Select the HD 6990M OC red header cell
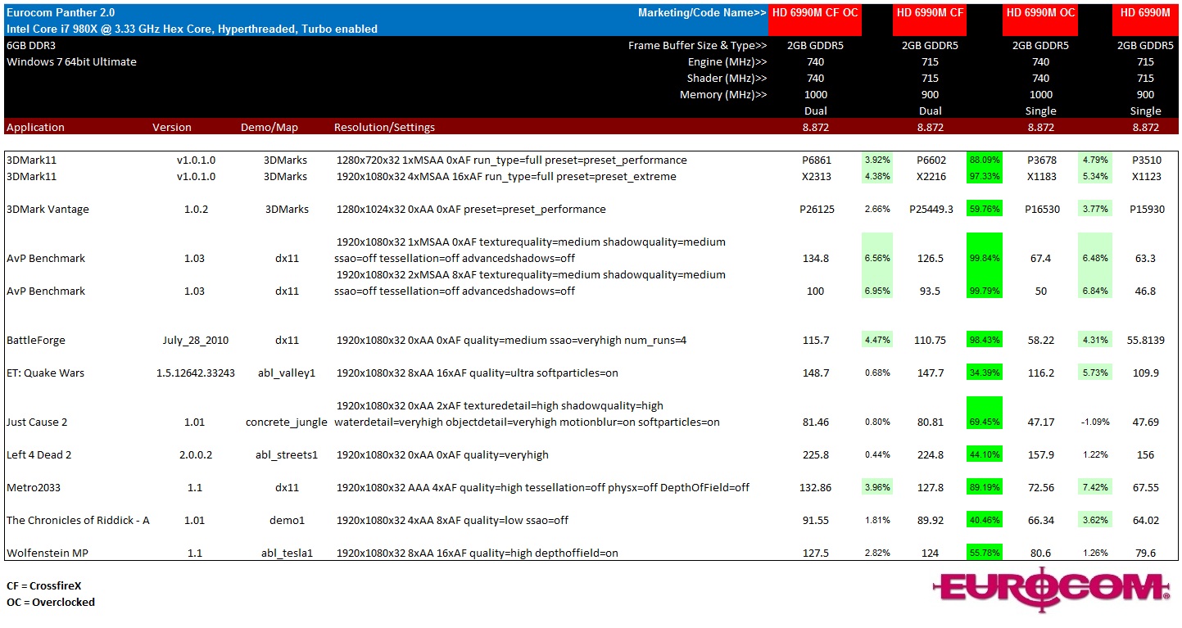 pos(1040,12)
